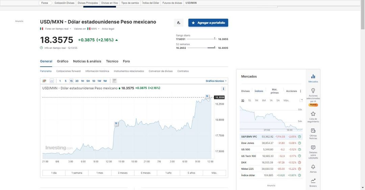Open Aviso legal link
Screen dimensions: 365x190
[x=108, y=29]
